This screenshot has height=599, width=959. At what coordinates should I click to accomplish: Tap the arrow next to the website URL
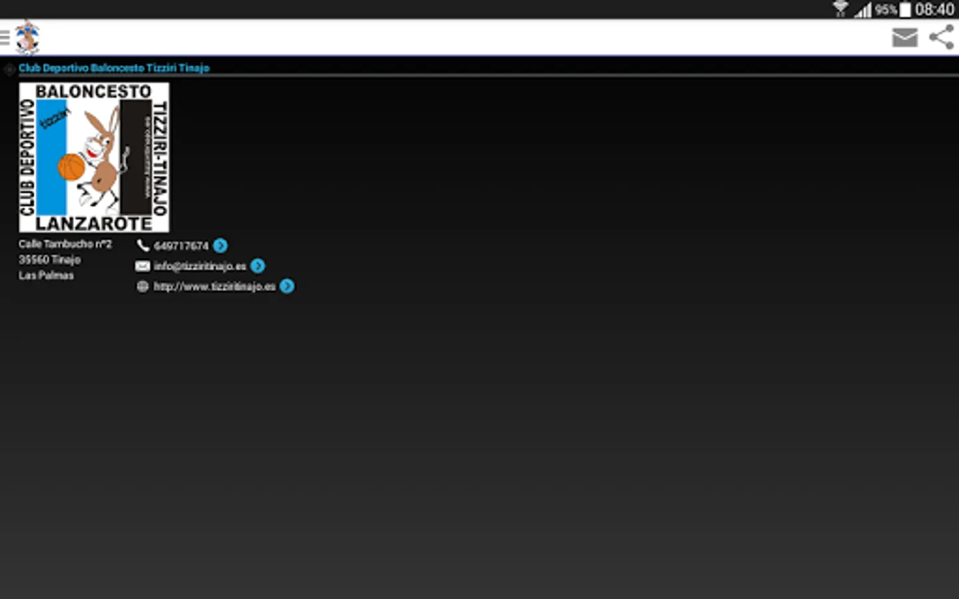(287, 286)
